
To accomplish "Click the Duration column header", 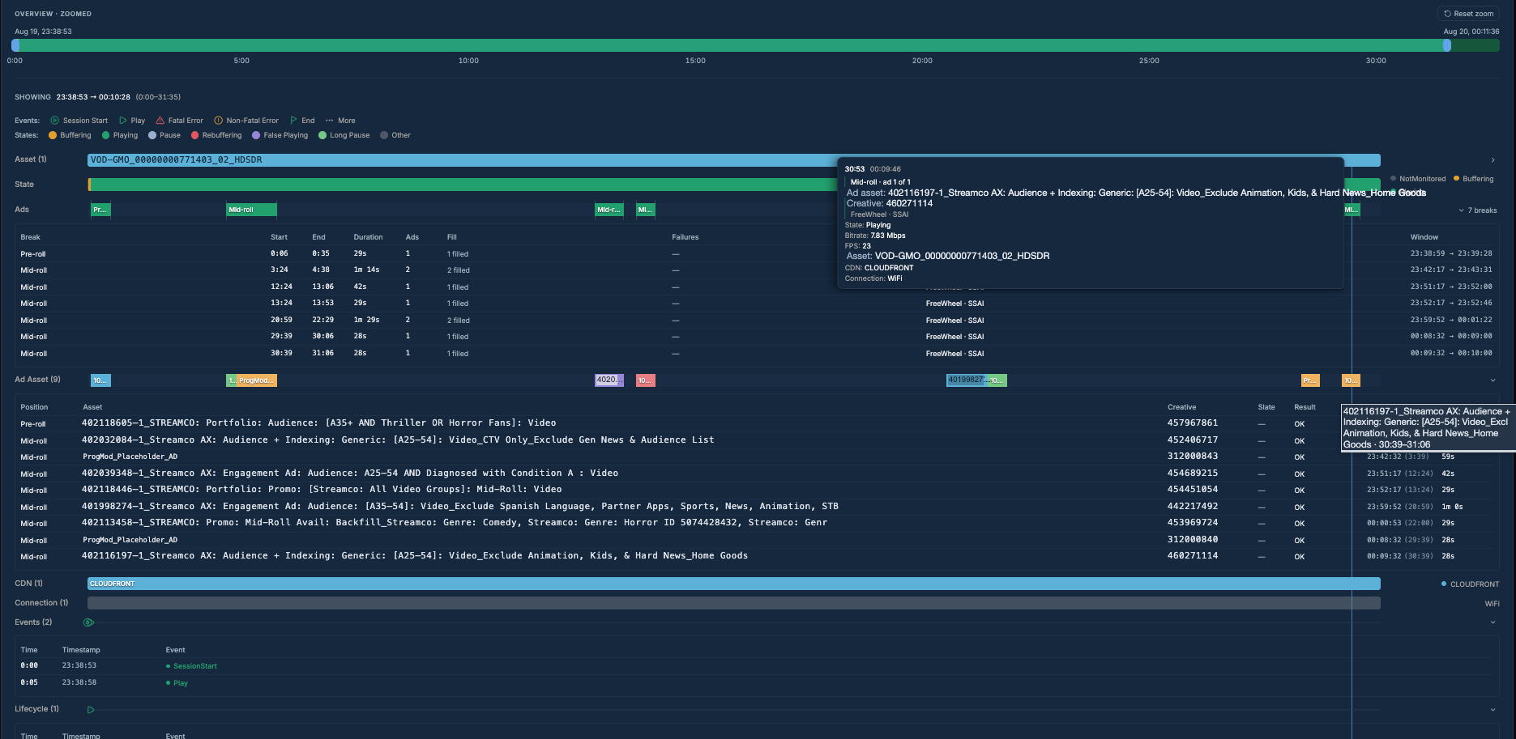I will click(x=368, y=237).
